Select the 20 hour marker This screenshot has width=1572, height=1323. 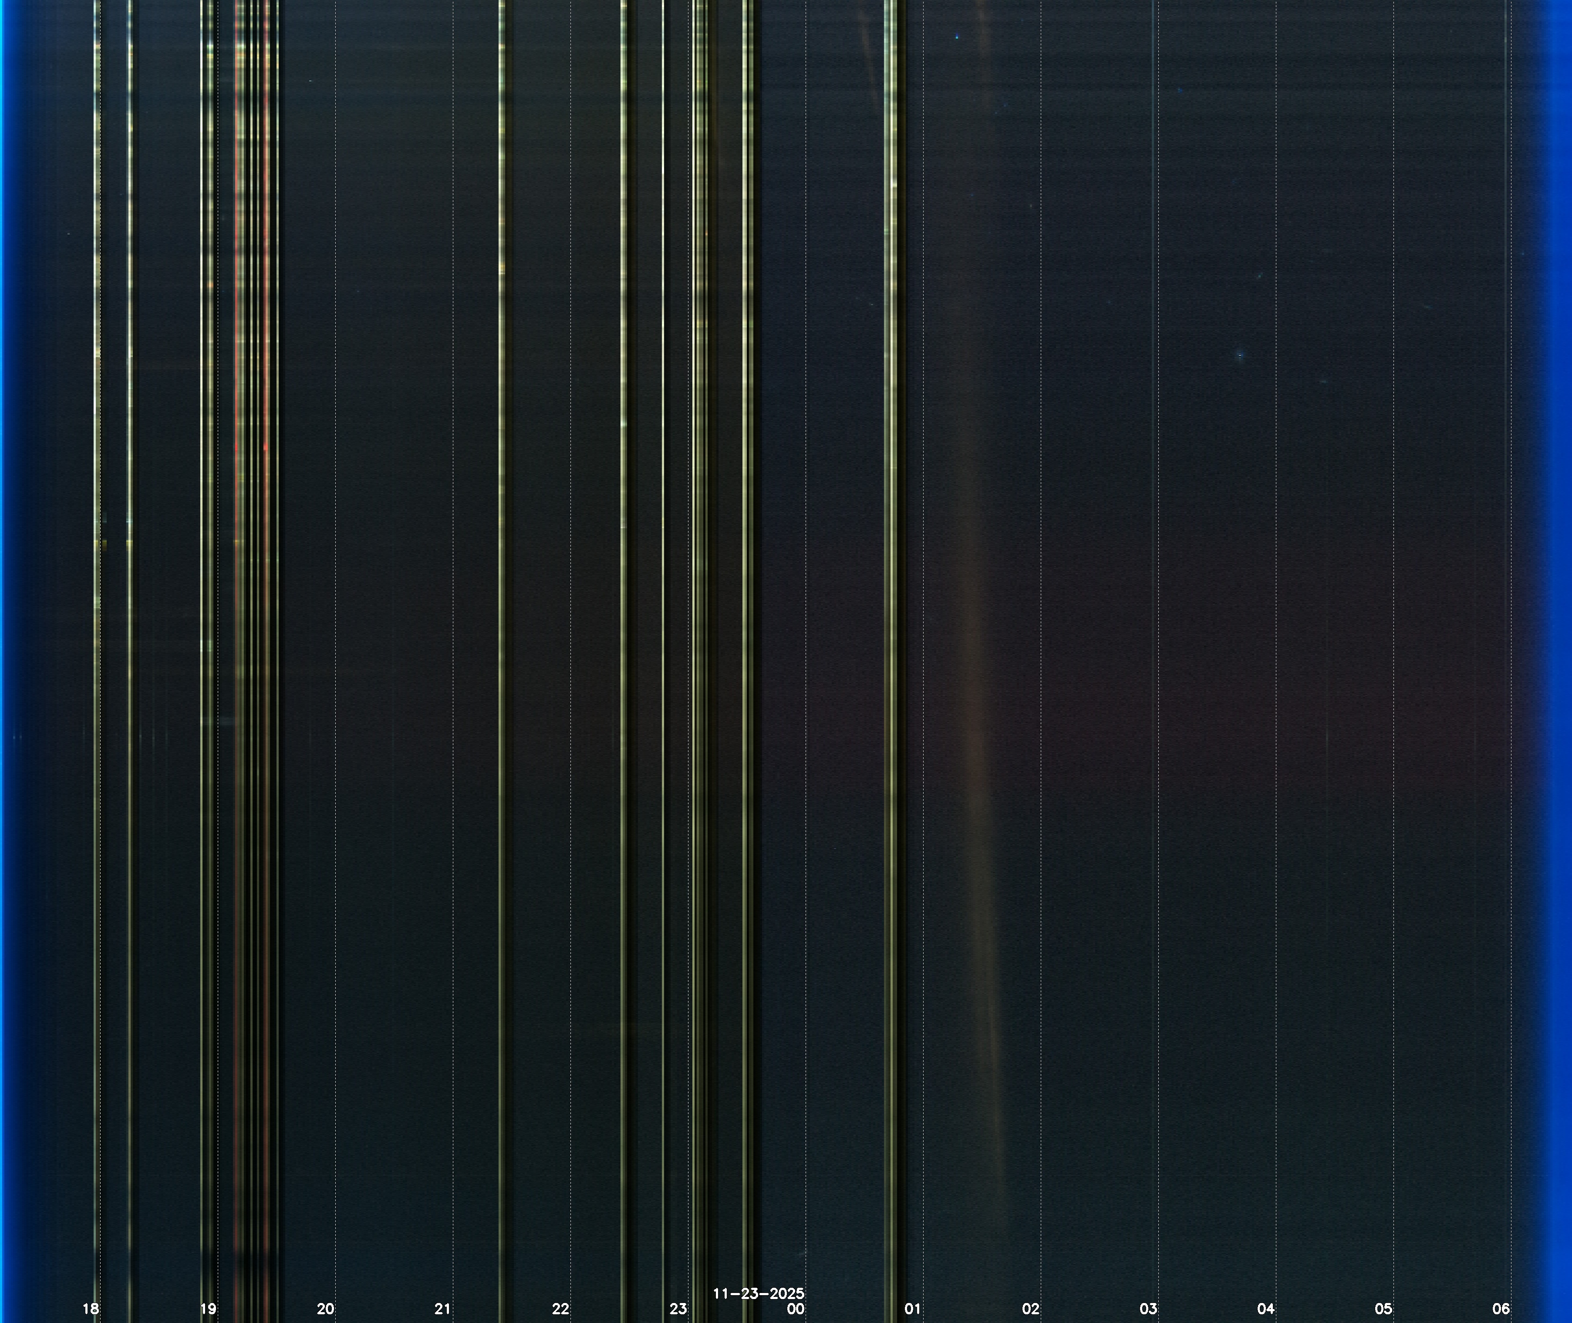(x=326, y=1309)
